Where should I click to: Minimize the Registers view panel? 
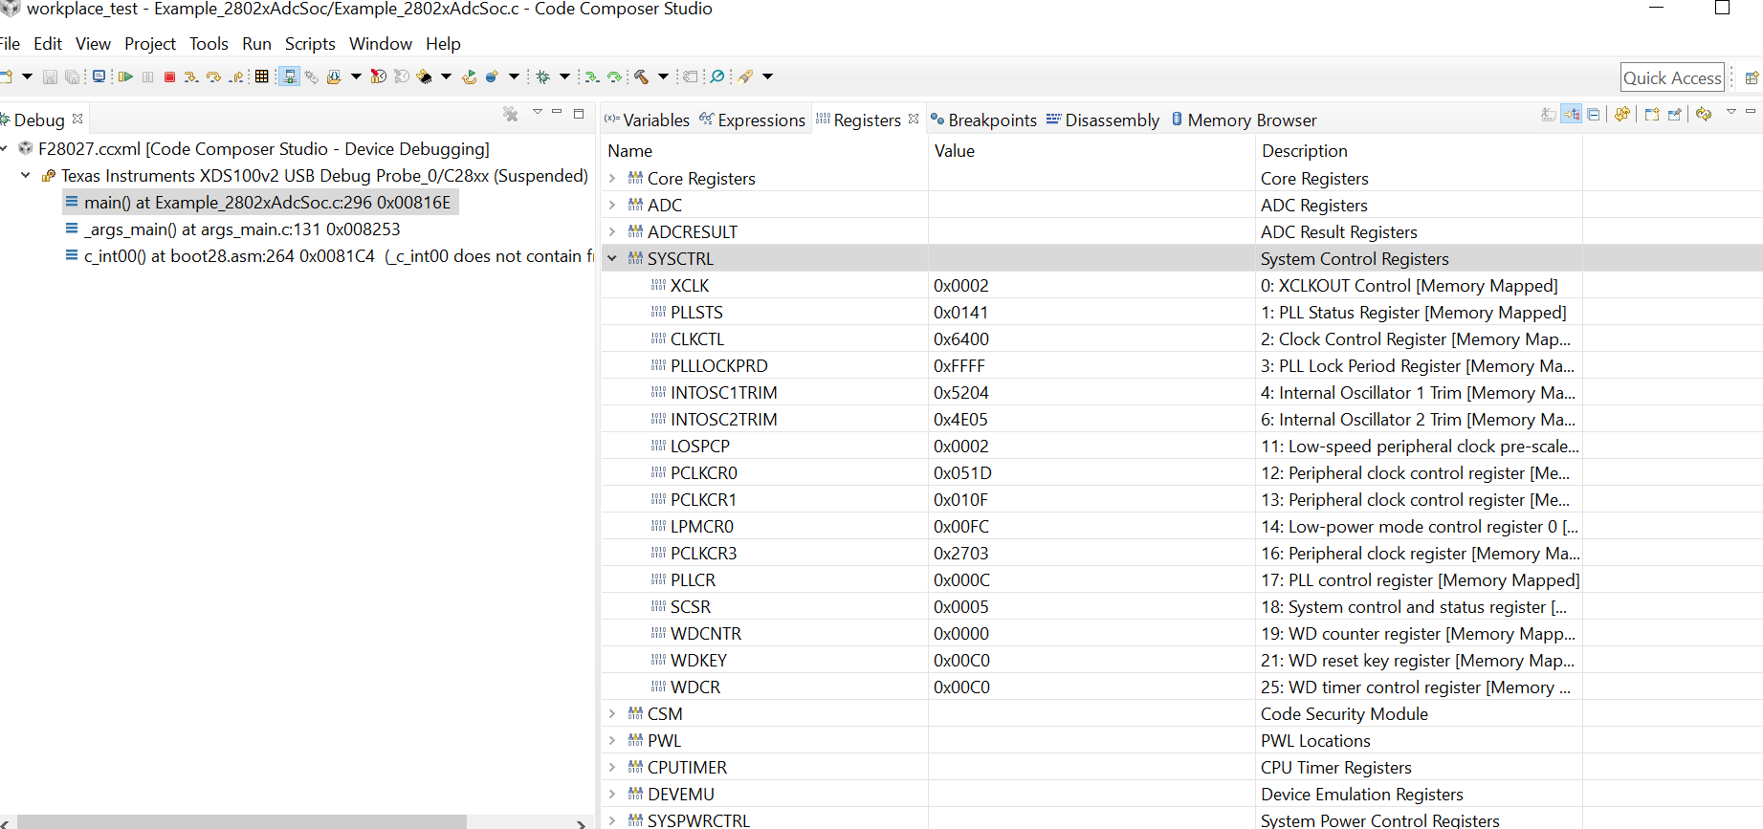point(1751,113)
